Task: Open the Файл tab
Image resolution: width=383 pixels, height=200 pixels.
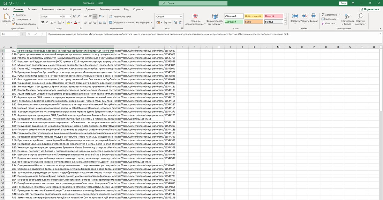Action: click(6, 9)
